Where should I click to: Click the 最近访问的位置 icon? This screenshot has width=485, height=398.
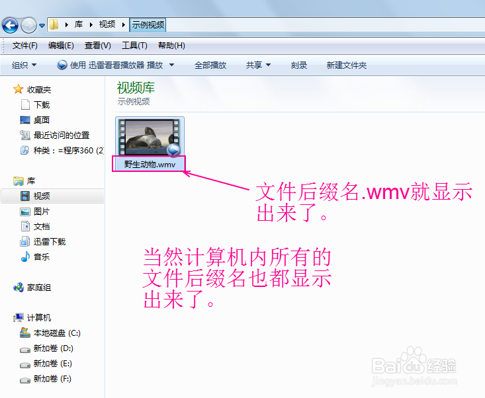pos(24,135)
